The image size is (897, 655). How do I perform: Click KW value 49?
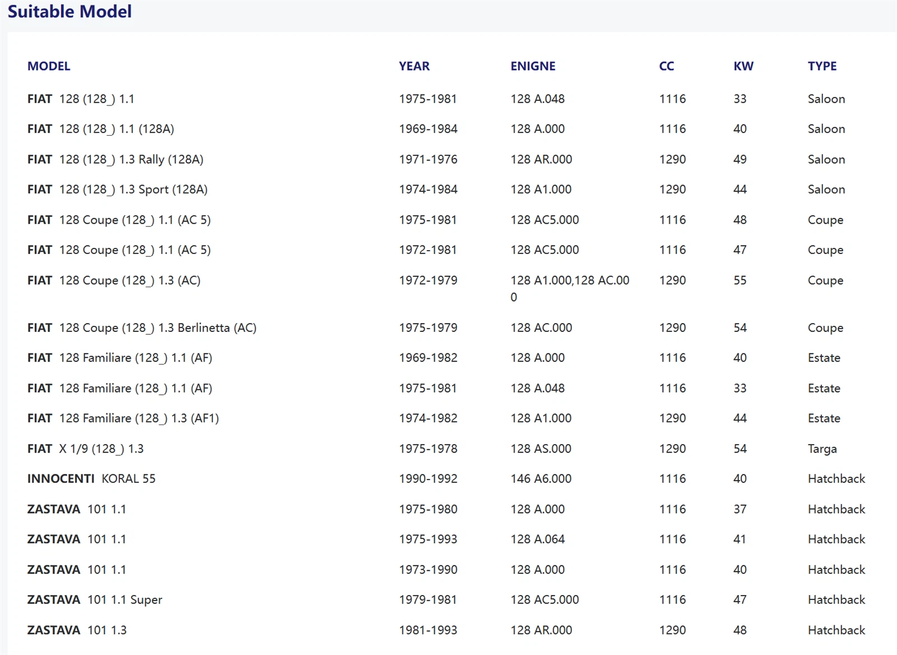(x=740, y=159)
